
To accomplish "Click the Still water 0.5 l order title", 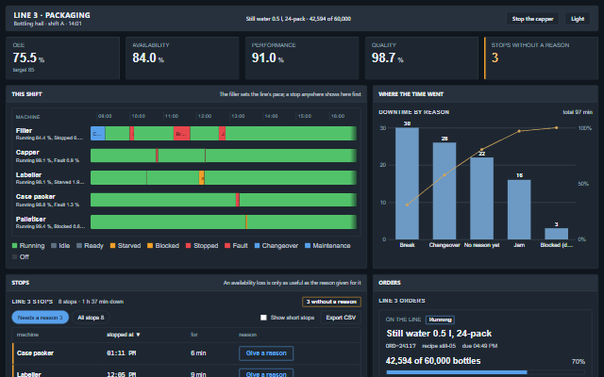I will coord(439,333).
